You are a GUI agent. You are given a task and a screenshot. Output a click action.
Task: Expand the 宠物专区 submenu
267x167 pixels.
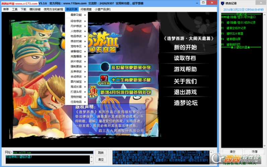click(x=76, y=46)
